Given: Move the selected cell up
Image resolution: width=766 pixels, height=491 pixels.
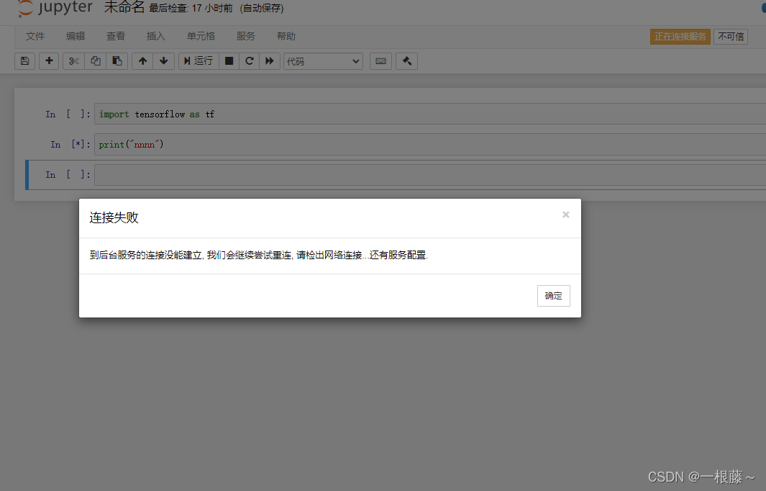Looking at the screenshot, I should pyautogui.click(x=142, y=61).
